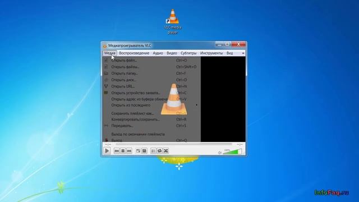Jump to previous track in playlist
Viewport: 359px width, 202px height.
click(117, 151)
